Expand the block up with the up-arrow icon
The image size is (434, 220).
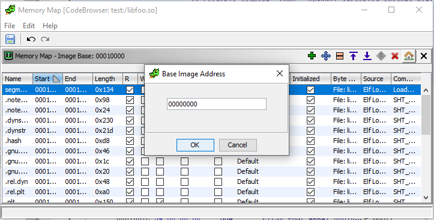353,56
